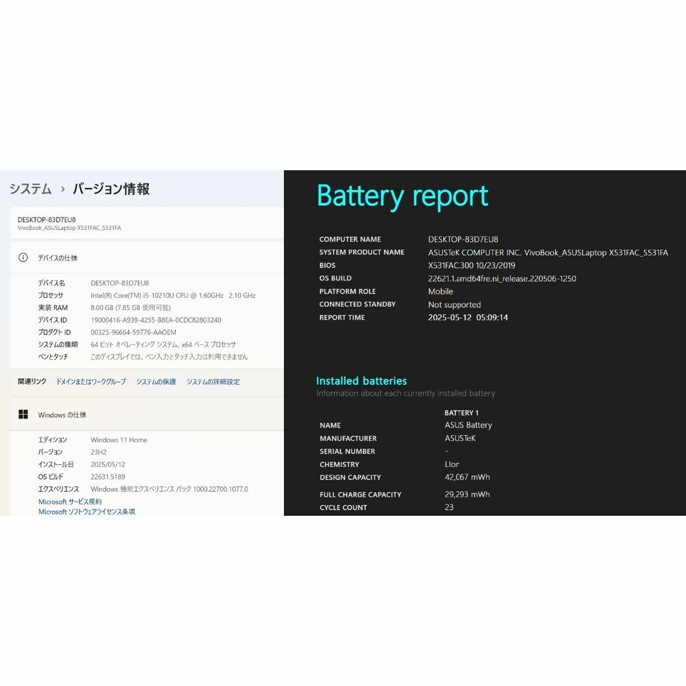The width and height of the screenshot is (686, 686).
Task: Open the Microsoft ソフトウェアライセンス条項 link
Action: tap(86, 511)
